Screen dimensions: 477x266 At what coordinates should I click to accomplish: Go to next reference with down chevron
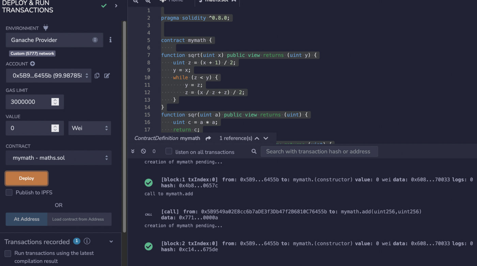[266, 138]
